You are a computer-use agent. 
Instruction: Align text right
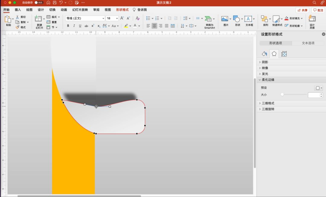pyautogui.click(x=161, y=26)
